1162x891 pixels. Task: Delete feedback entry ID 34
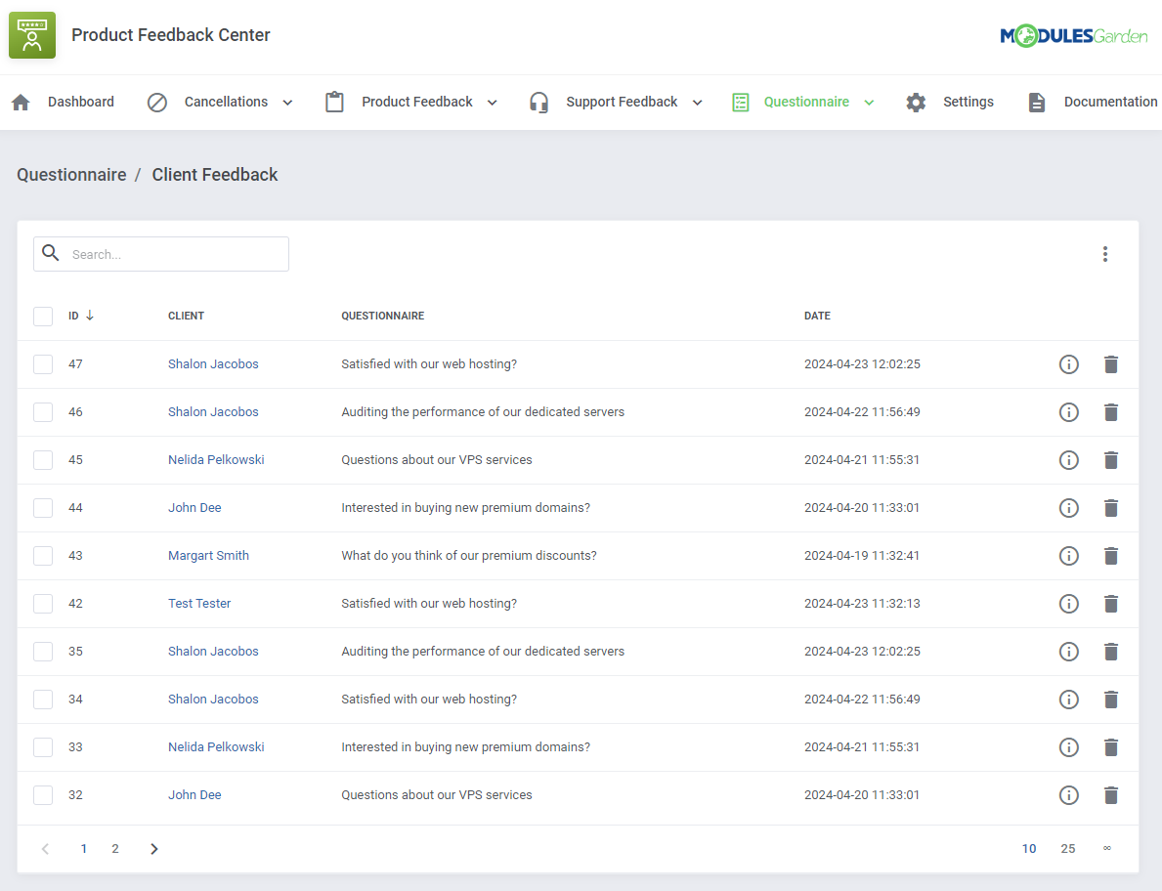point(1111,700)
